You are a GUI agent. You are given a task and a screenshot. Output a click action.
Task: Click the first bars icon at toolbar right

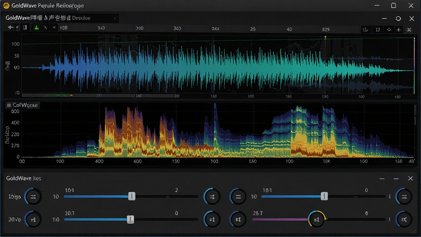pos(365,30)
